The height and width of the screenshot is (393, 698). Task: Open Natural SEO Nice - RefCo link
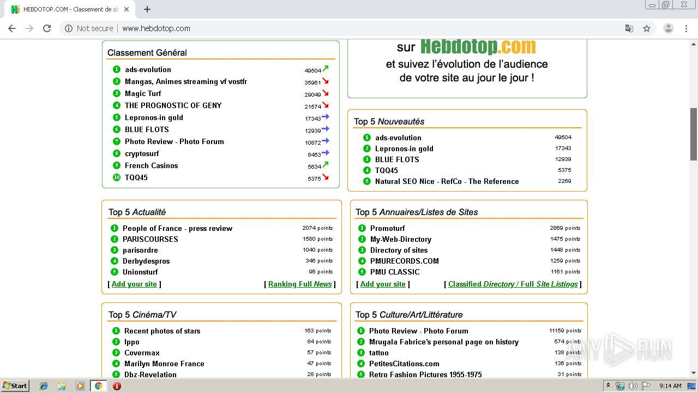447,181
